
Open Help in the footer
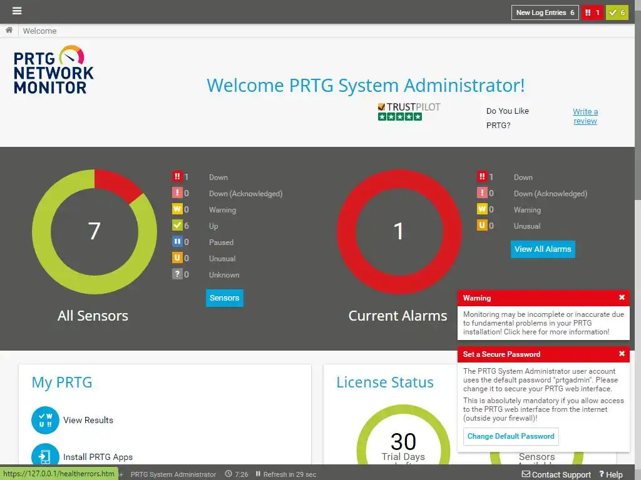pyautogui.click(x=611, y=475)
